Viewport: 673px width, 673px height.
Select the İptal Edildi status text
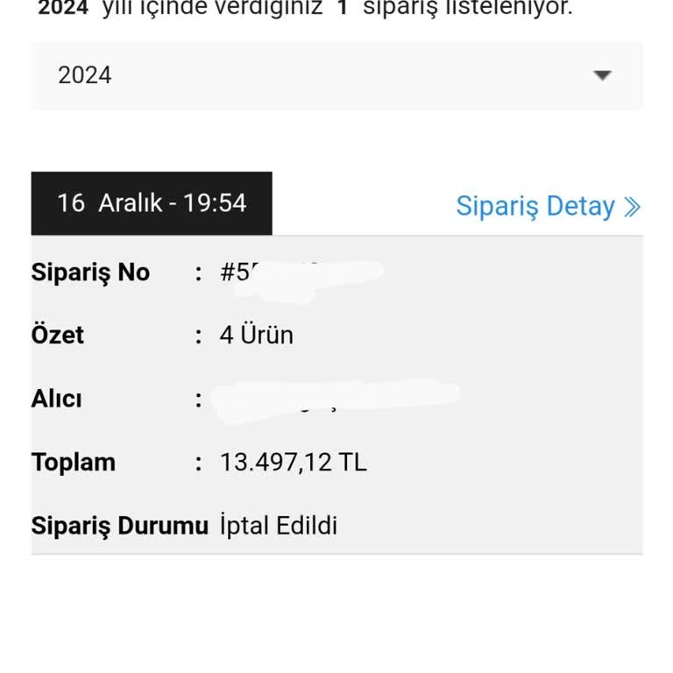(x=279, y=526)
